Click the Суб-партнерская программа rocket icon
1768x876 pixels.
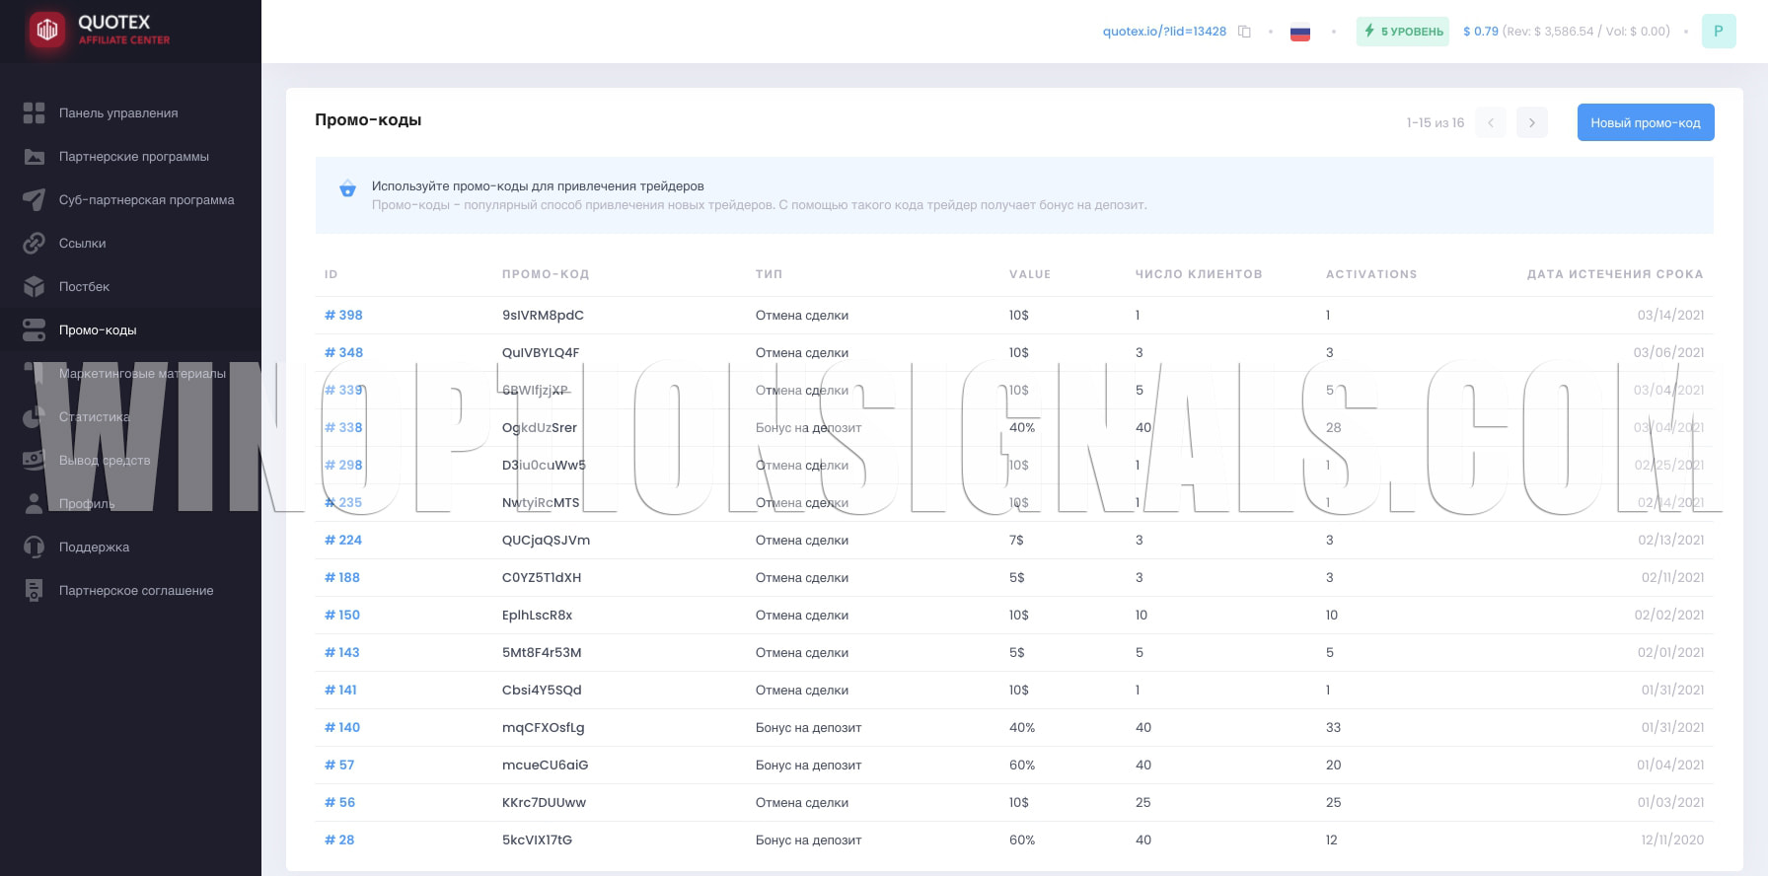coord(35,200)
